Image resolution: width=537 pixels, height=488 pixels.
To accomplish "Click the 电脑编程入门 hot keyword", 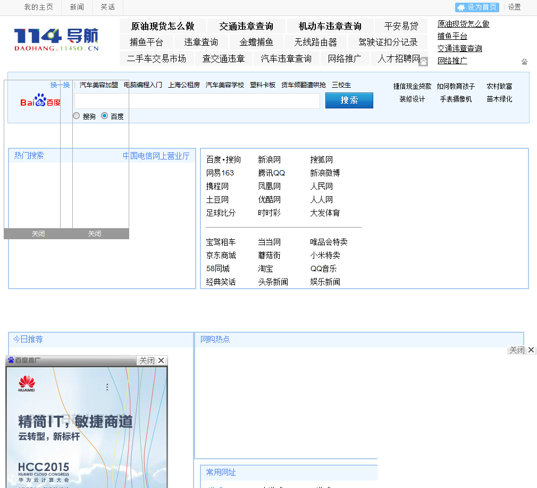I will tap(143, 85).
